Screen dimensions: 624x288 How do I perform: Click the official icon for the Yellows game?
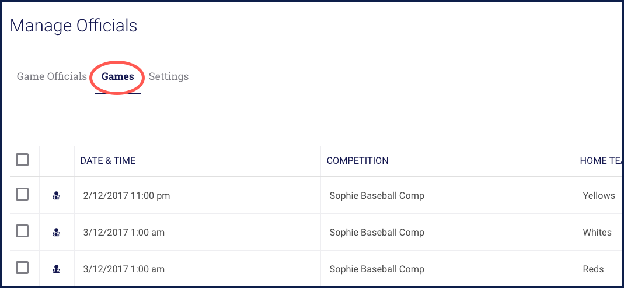coord(57,196)
